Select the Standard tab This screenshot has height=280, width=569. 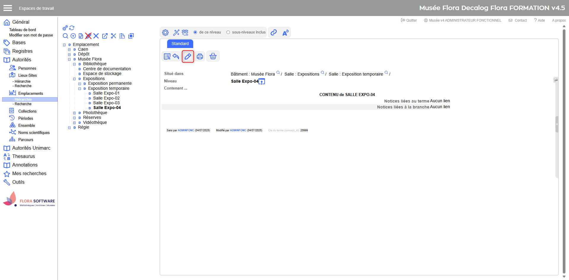pyautogui.click(x=180, y=44)
